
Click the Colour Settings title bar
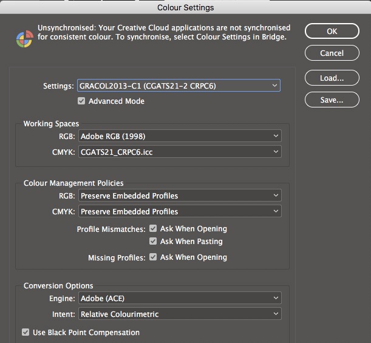[x=185, y=7]
